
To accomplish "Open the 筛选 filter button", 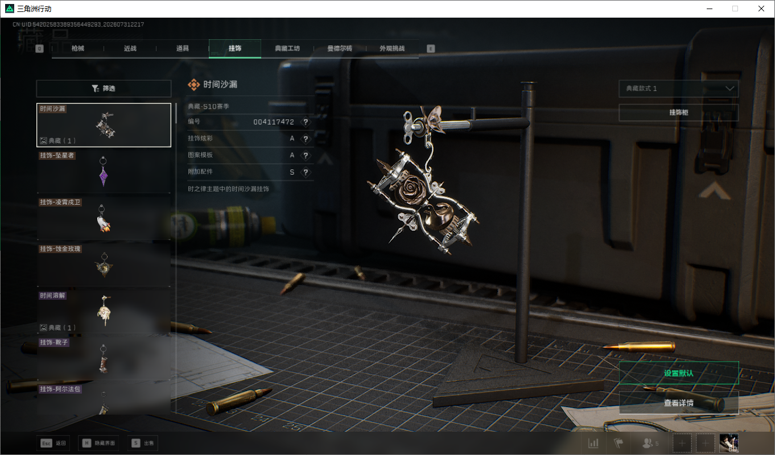I will coord(104,89).
